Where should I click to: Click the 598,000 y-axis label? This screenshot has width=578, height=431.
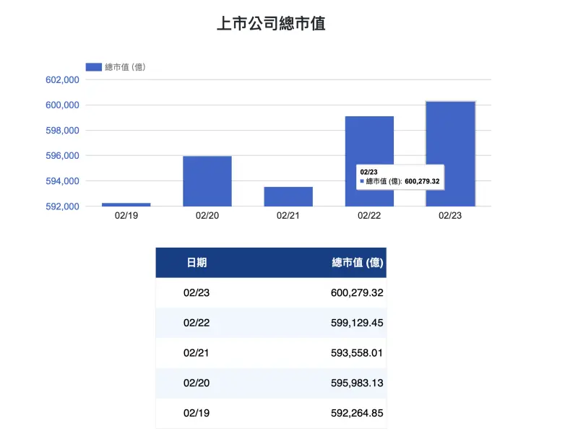pyautogui.click(x=62, y=131)
